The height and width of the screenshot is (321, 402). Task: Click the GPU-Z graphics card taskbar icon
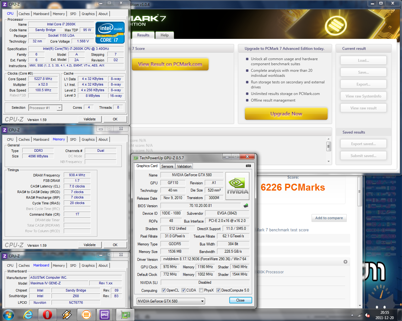click(125, 314)
